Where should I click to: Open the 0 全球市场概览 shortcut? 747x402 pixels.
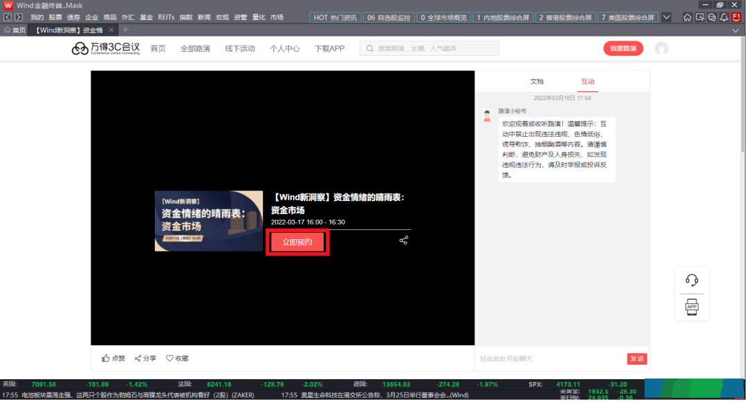444,17
